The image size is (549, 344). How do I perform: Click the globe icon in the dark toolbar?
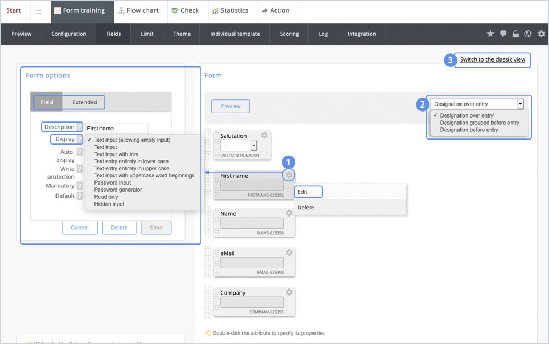tap(528, 34)
